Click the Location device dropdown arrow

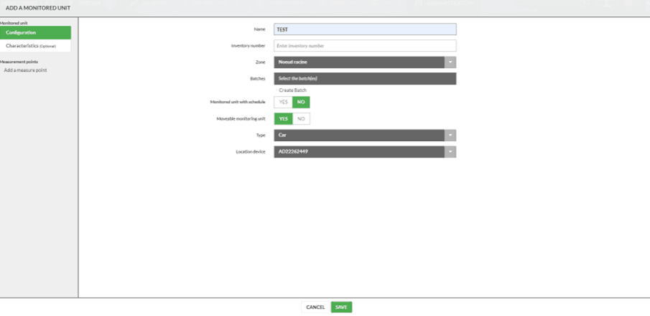450,152
